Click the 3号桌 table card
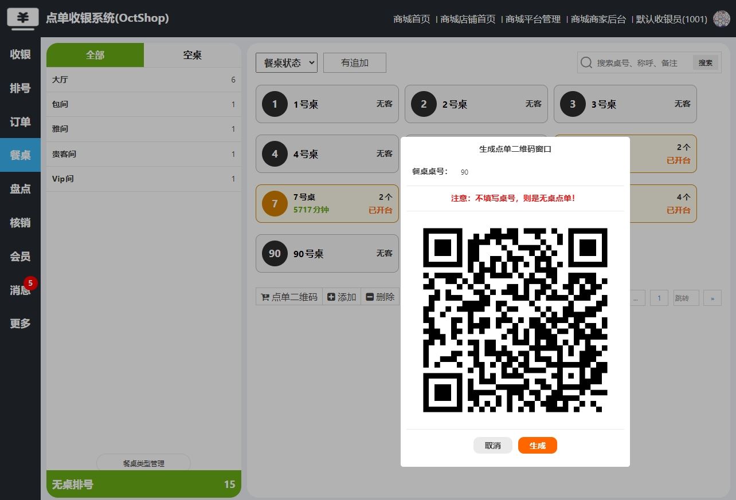736x500 pixels. [x=625, y=104]
